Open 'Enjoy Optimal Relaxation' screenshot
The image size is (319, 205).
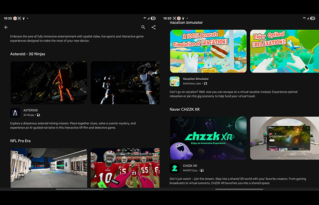[x=284, y=51]
